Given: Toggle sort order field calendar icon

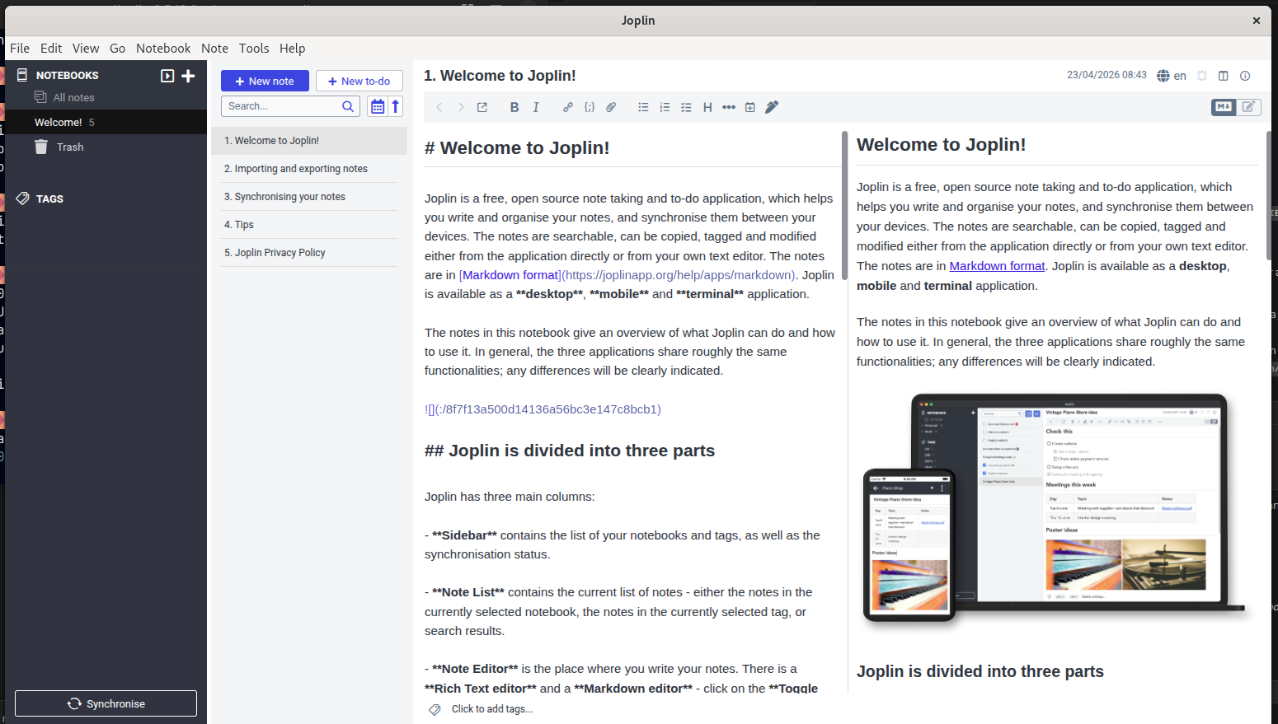Looking at the screenshot, I should tap(377, 106).
